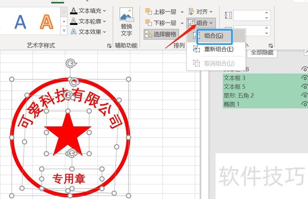Screen dimensions: 308x199
Task: Show the next row of WordArt styles
Action: (64, 22)
